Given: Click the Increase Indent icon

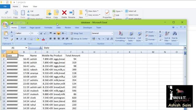Looking at the screenshot, I should click(x=67, y=39).
